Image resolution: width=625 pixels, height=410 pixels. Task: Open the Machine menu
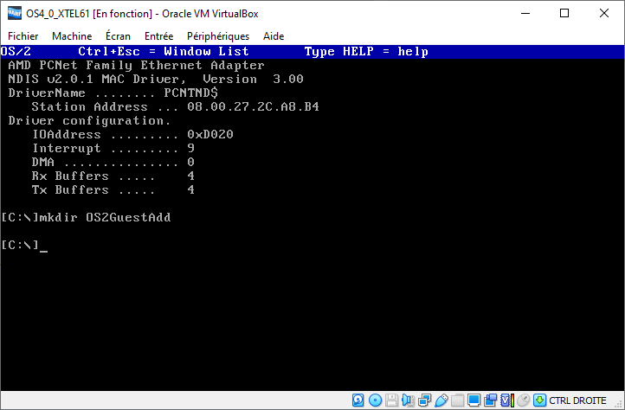72,36
